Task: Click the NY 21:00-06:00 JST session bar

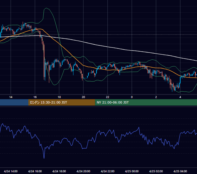Action: (x=146, y=102)
